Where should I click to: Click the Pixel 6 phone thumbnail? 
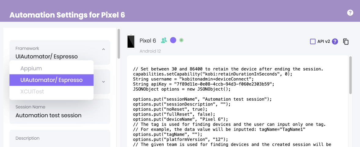point(131,41)
